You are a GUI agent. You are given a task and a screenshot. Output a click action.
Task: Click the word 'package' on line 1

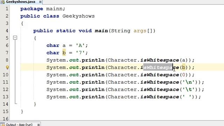point(31,9)
